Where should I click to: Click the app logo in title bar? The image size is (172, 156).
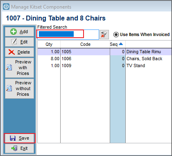tap(6, 7)
